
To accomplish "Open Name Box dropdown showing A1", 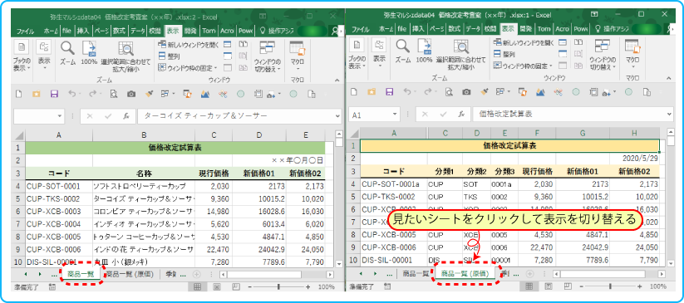I will point(395,115).
